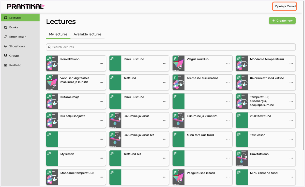Open Peegeldused klaasil three-dot menu
Viewport: 305px width, 187px height.
[228, 177]
